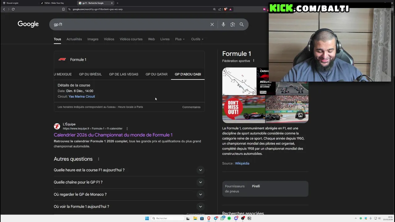Submit search with the magnifier icon

click(242, 24)
